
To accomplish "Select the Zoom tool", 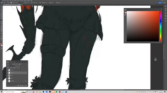I will pos(1,40).
